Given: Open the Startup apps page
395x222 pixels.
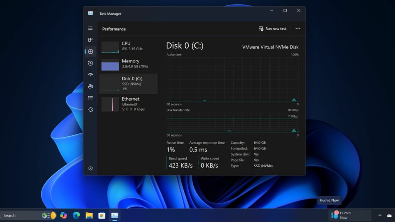Looking at the screenshot, I should (90, 74).
